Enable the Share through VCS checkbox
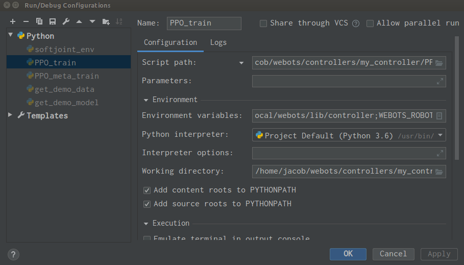 point(263,23)
